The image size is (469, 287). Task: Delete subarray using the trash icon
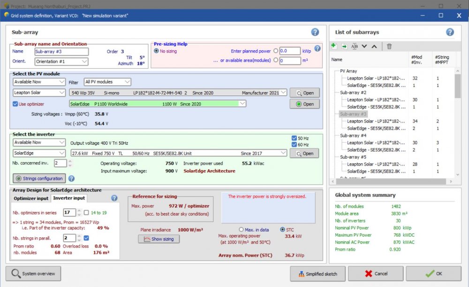[x=389, y=46]
